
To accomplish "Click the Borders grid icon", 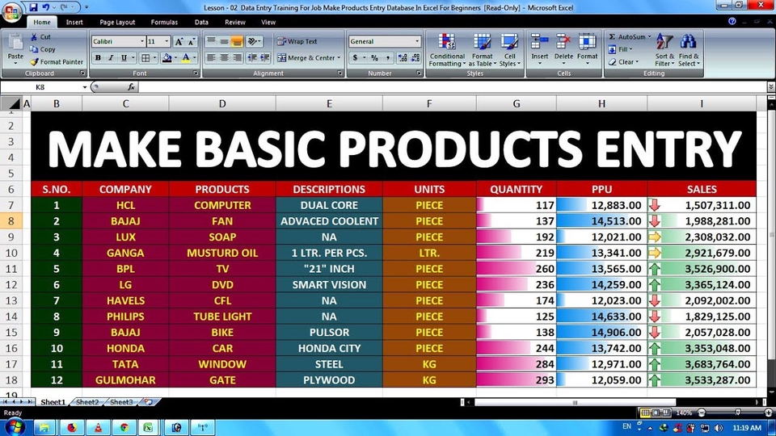I will point(145,58).
